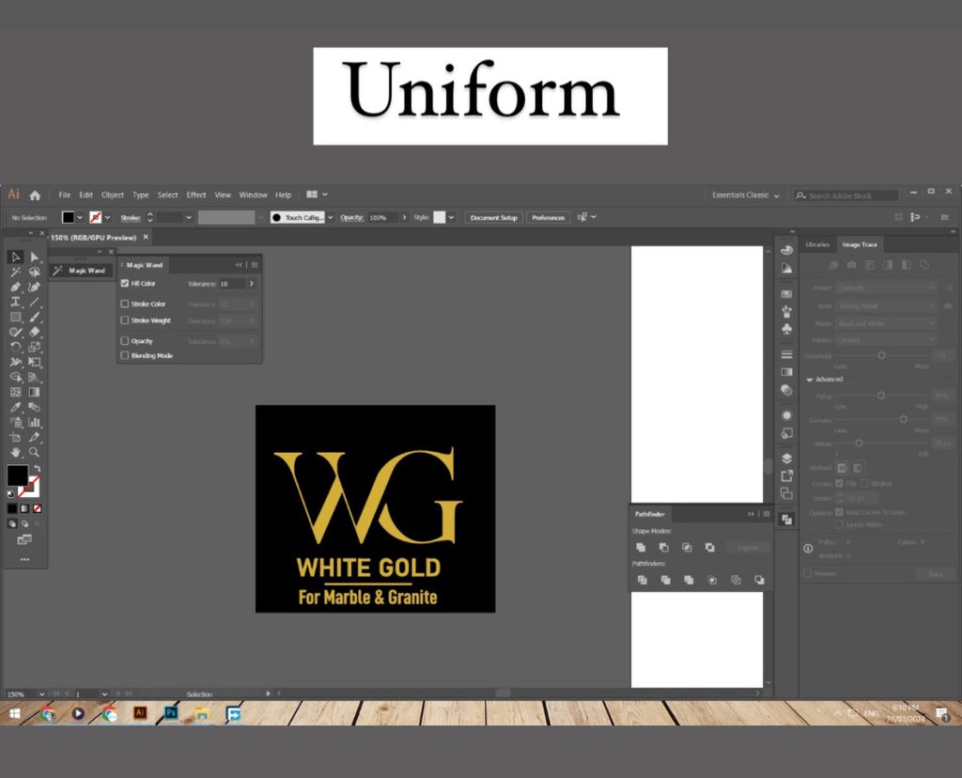
Task: Click the Divide pathfinder icon
Action: coord(643,580)
